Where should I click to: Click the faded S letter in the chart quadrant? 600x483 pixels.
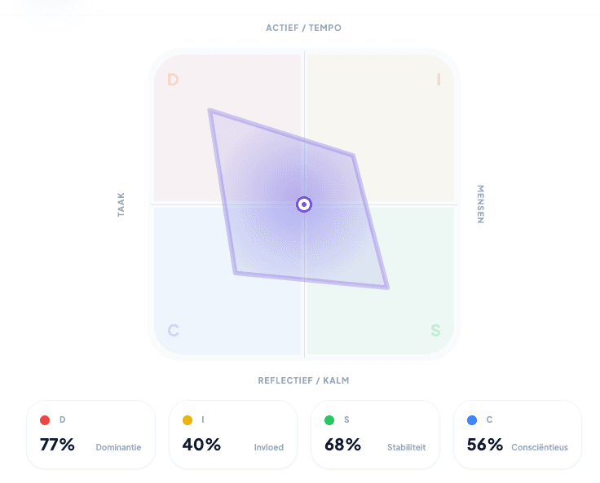click(x=435, y=331)
